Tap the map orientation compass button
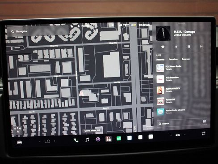 (x=18, y=130)
